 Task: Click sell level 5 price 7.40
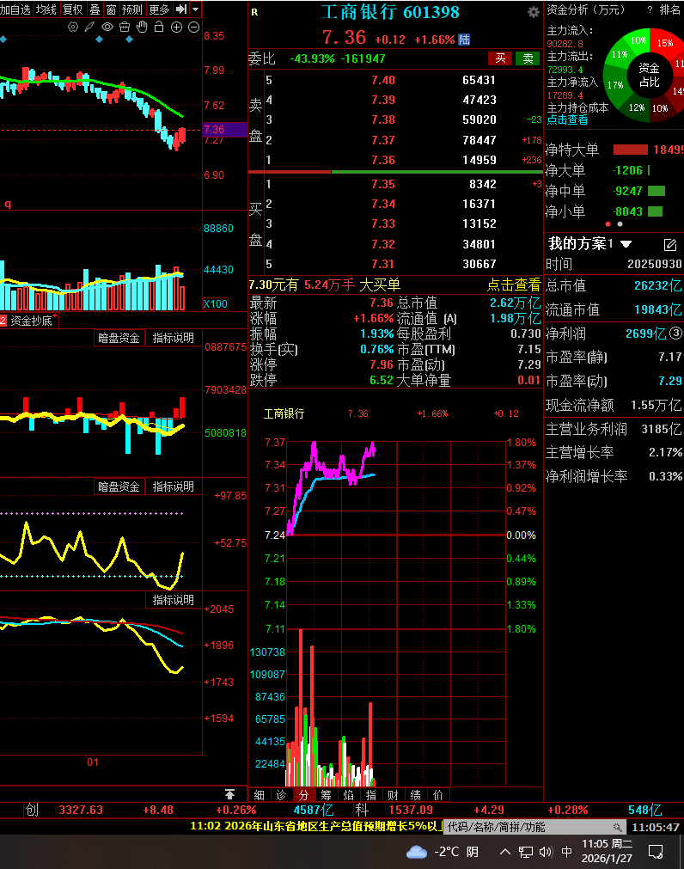click(x=383, y=80)
